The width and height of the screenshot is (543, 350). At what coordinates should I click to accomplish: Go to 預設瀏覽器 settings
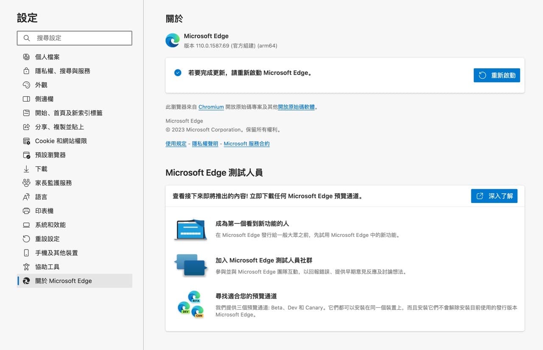pos(75,155)
